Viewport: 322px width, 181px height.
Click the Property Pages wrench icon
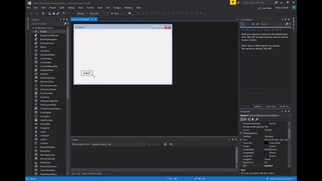coord(257,120)
